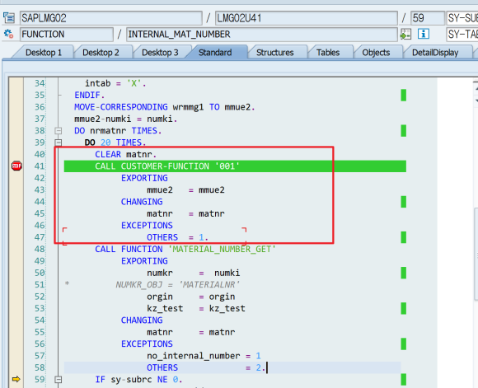Open the blue information icon
Screen dimensions: 478x388
(424, 34)
